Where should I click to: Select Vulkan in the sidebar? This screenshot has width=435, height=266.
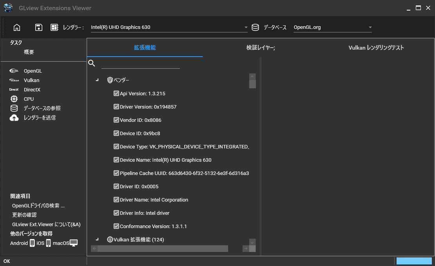(32, 80)
